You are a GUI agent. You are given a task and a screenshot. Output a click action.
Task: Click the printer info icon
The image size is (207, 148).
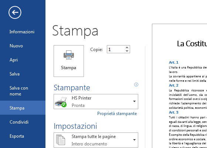click(x=136, y=85)
